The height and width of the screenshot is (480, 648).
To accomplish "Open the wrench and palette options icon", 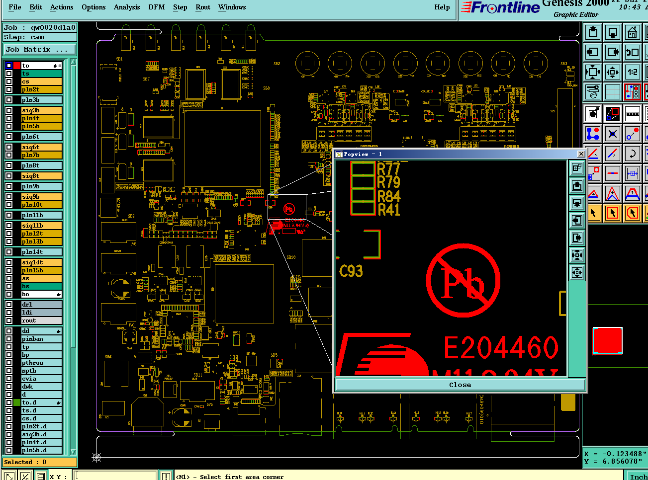I will point(593,92).
